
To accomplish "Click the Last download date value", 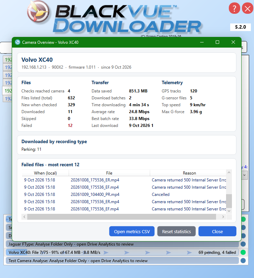I will (x=141, y=126).
